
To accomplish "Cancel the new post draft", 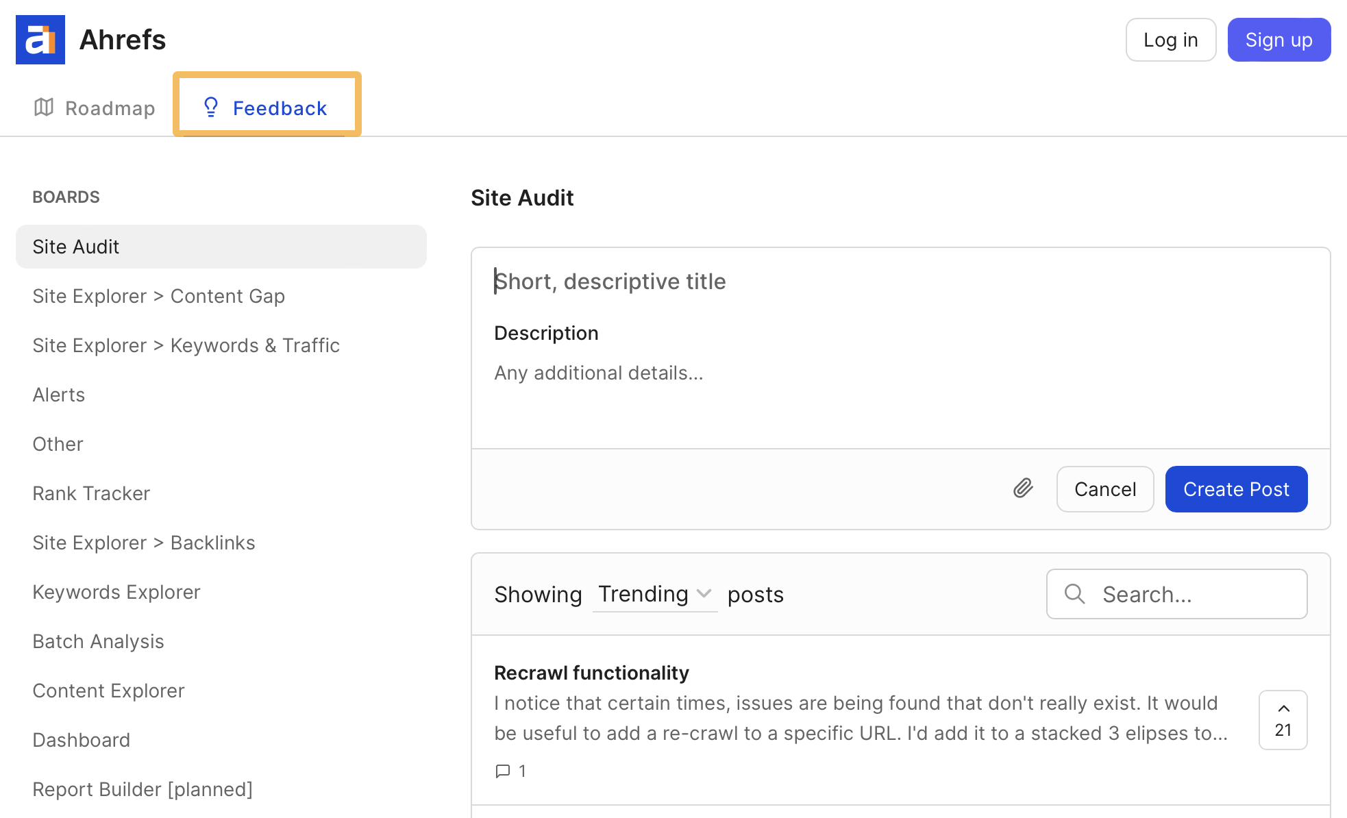I will click(1104, 489).
